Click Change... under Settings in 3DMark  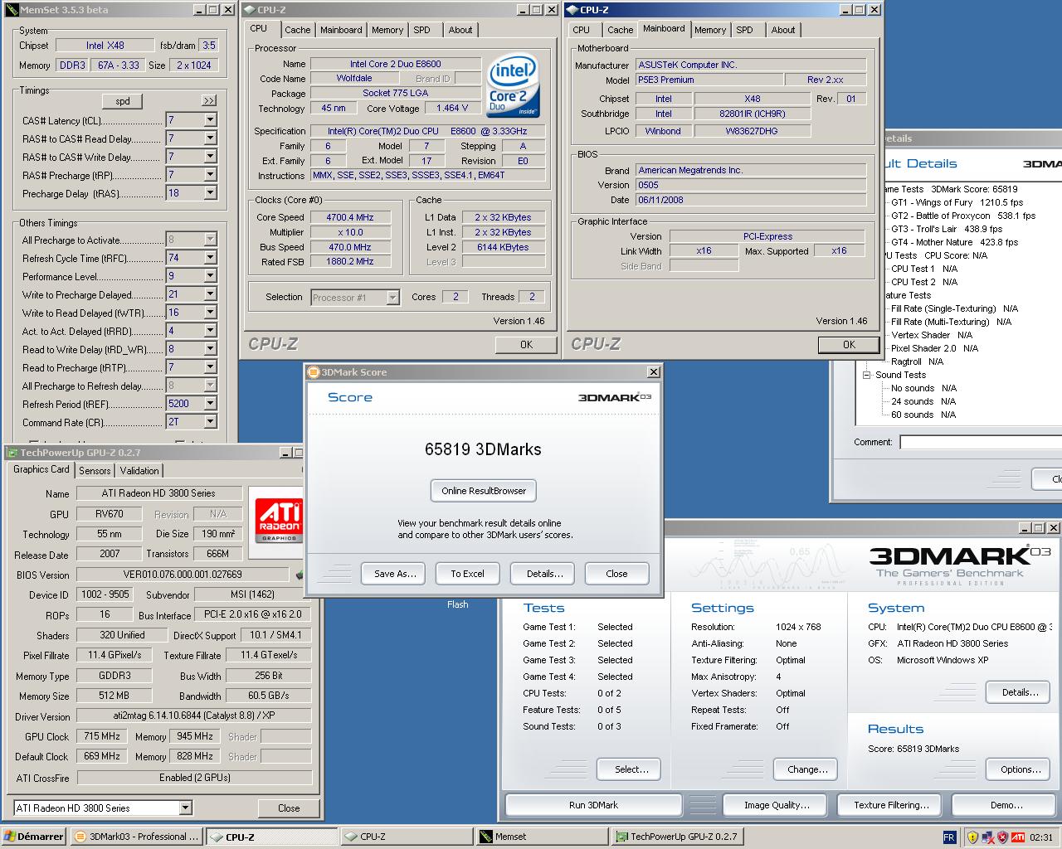click(x=807, y=769)
